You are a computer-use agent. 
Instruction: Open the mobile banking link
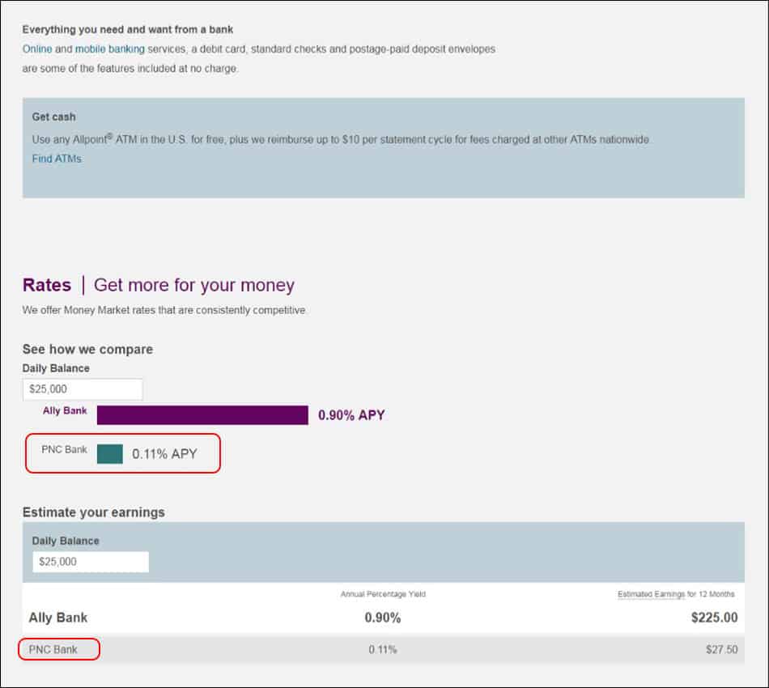tap(110, 49)
